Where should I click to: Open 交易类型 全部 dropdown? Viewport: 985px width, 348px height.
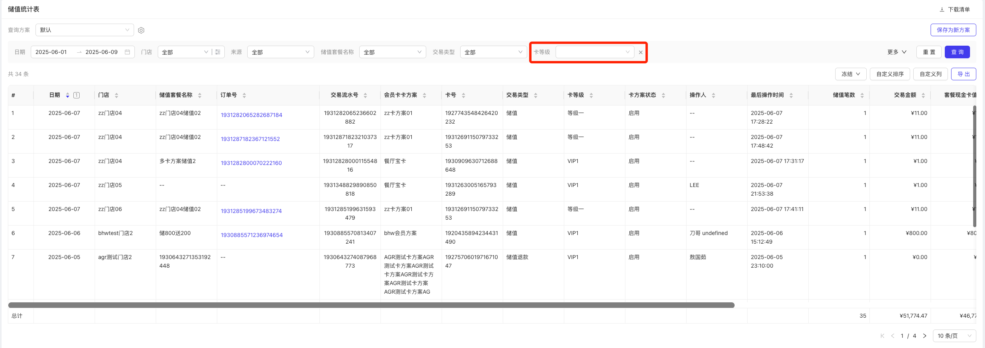pyautogui.click(x=494, y=52)
